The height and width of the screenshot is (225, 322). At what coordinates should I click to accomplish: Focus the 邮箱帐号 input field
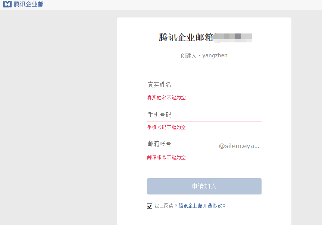pyautogui.click(x=181, y=144)
